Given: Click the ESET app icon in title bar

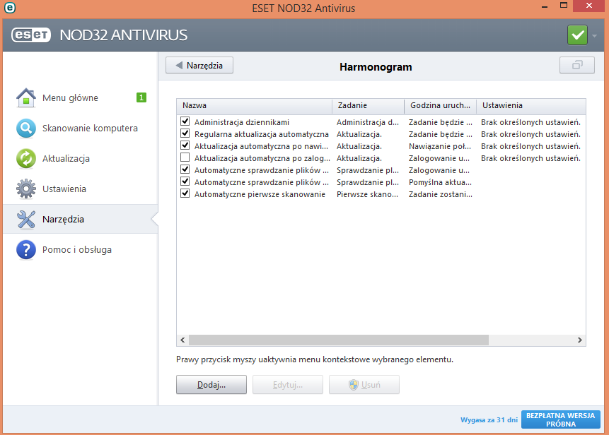Looking at the screenshot, I should 10,7.
